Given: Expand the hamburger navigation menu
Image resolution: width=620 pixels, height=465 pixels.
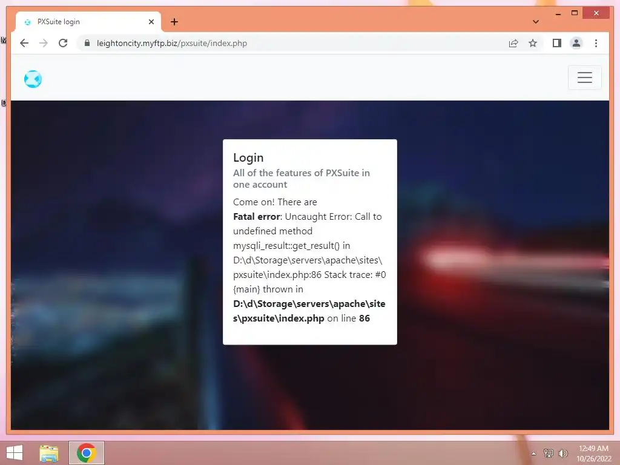Looking at the screenshot, I should point(585,77).
